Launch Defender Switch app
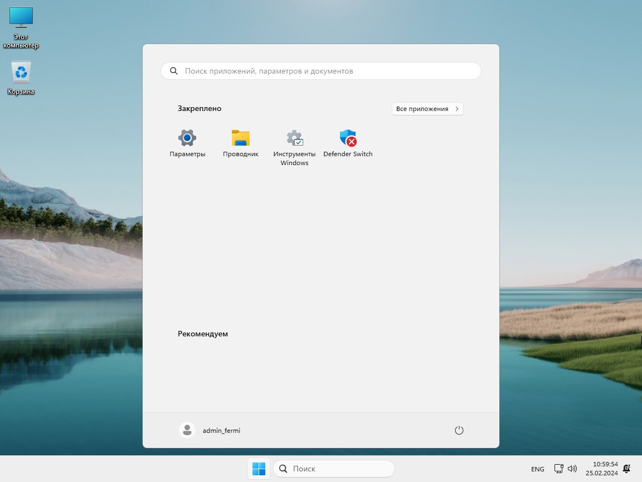642x482 pixels. pyautogui.click(x=348, y=143)
